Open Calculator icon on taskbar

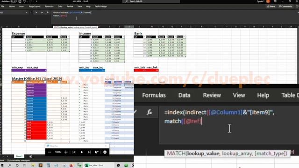(48, 165)
